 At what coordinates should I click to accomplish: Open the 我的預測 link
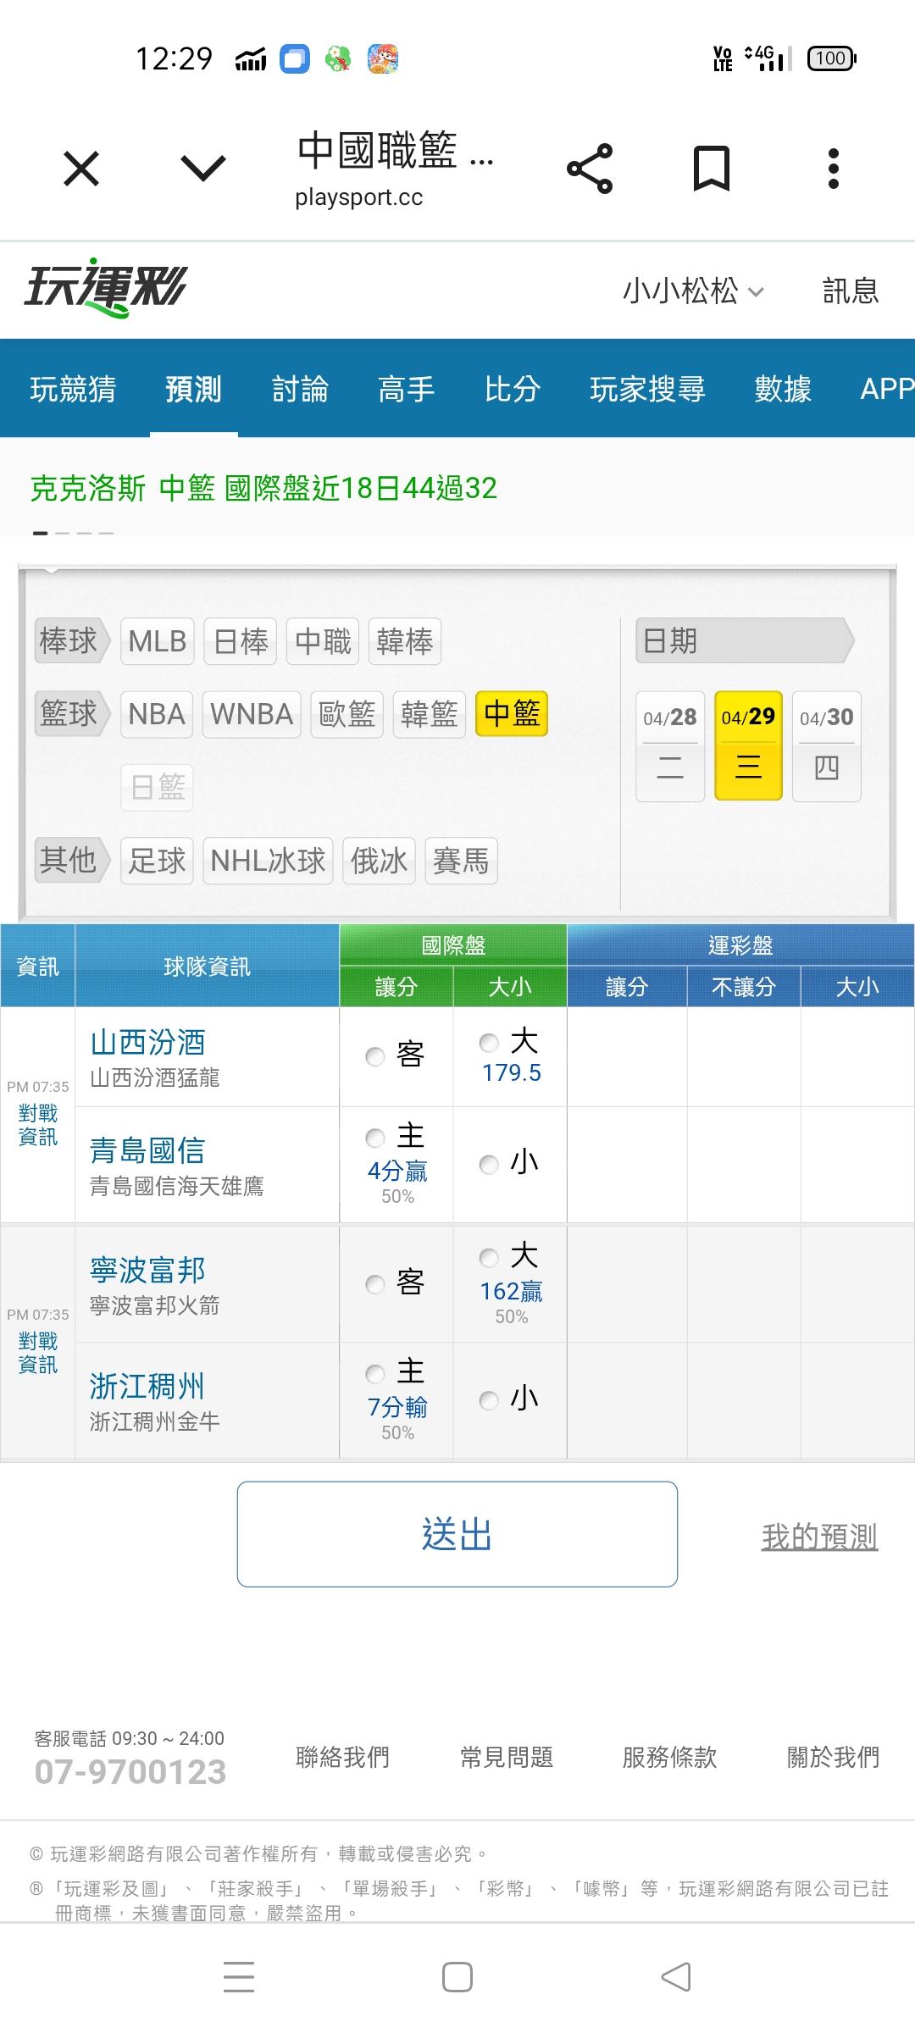tap(819, 1535)
